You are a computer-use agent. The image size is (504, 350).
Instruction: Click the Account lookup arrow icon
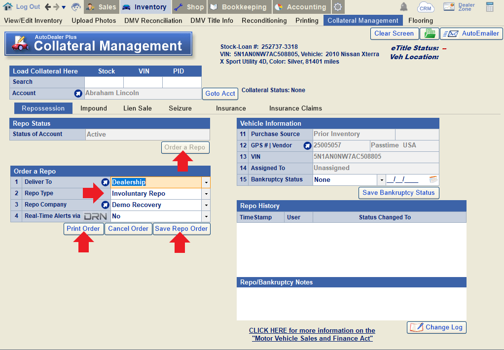[x=78, y=93]
